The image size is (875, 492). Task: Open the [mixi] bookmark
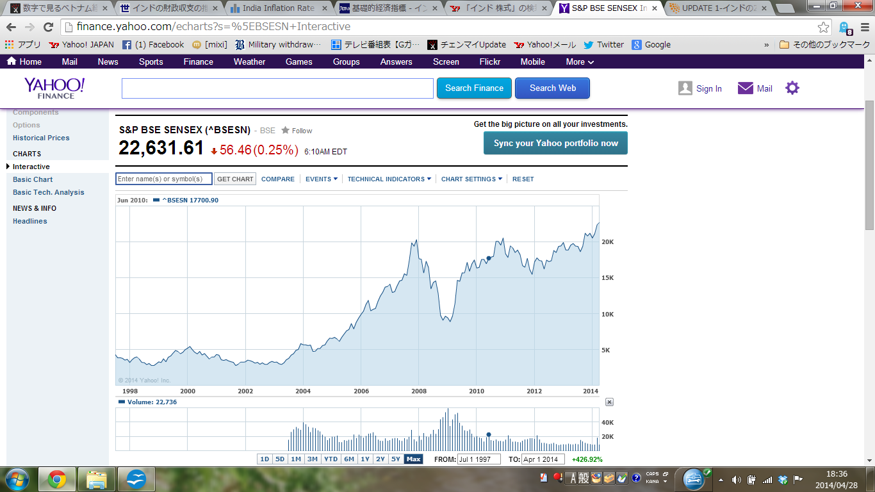(209, 45)
